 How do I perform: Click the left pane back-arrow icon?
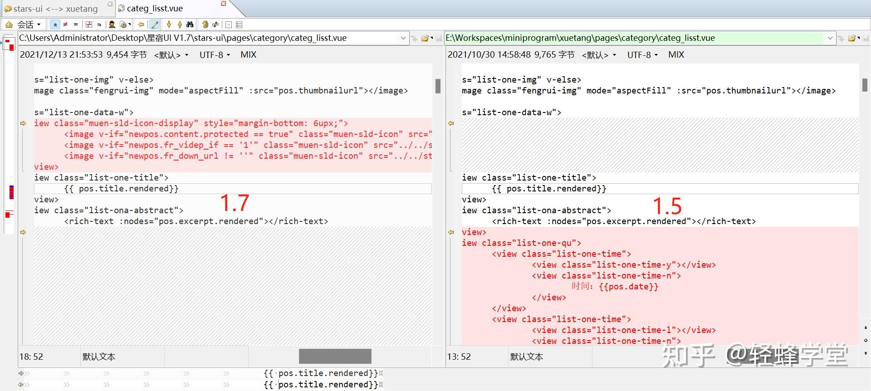414,39
